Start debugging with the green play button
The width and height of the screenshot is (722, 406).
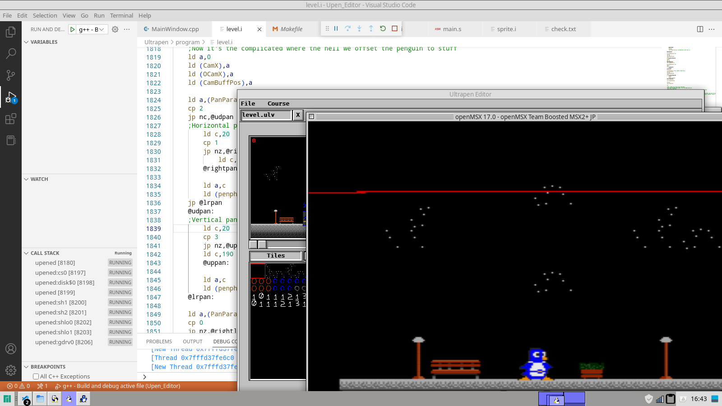72,29
